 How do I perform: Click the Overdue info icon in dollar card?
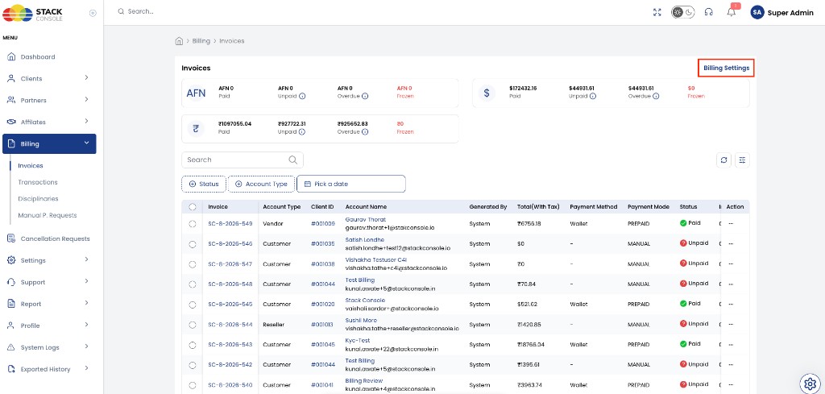point(656,96)
